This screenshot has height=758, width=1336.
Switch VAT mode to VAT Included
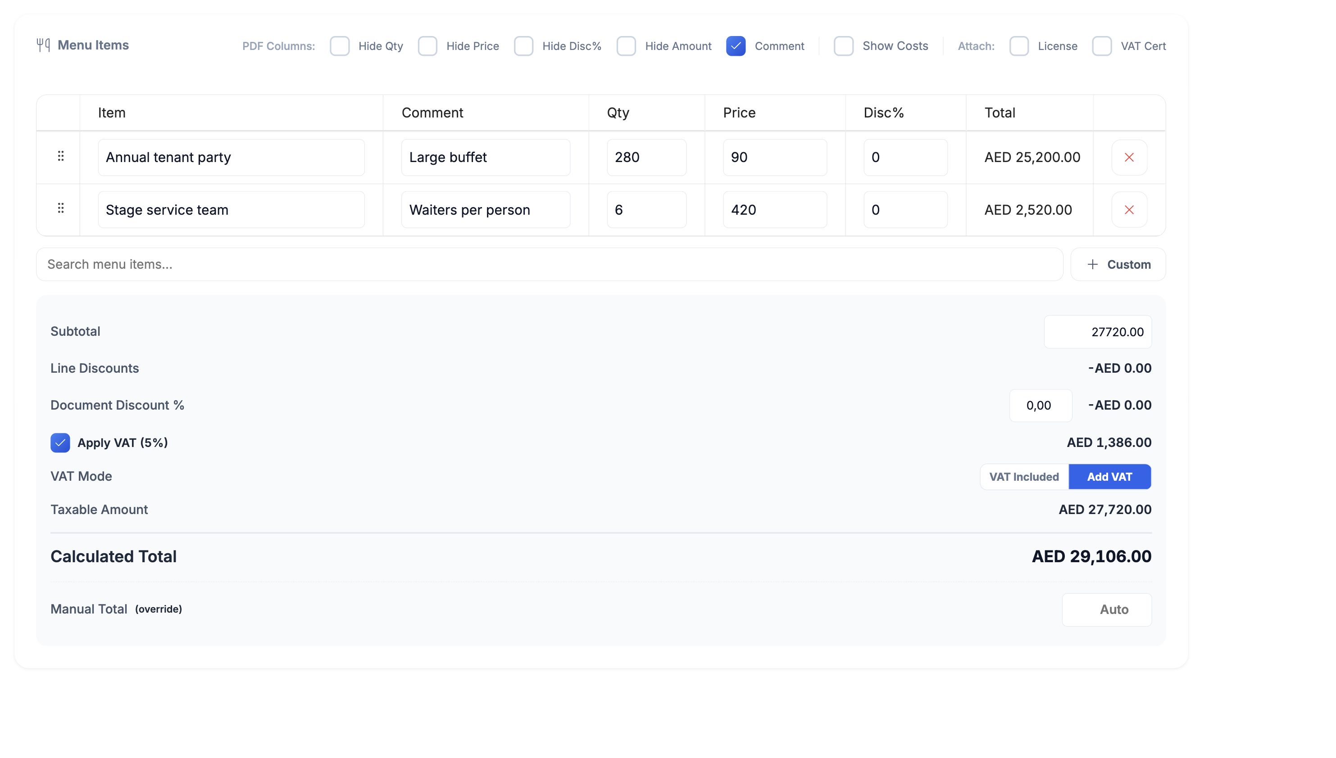(x=1024, y=477)
